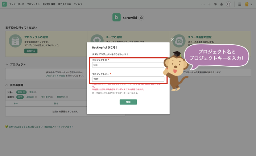Click the saruwiki space logo
The height and width of the screenshot is (156, 256).
click(x=116, y=17)
